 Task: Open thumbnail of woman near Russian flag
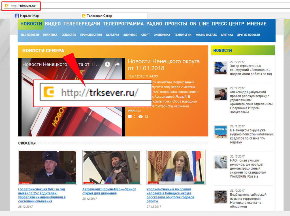(176, 167)
